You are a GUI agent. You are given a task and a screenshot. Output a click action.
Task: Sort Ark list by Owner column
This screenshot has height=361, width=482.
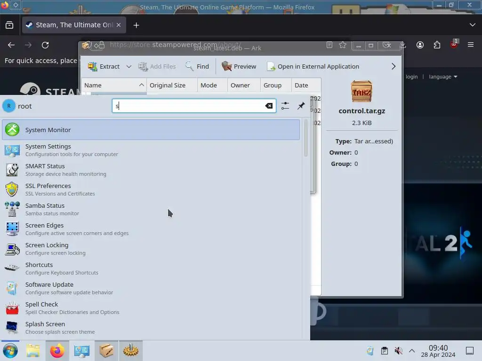click(x=244, y=86)
